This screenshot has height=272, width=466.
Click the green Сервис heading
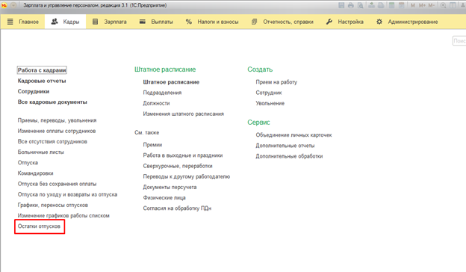click(x=259, y=123)
